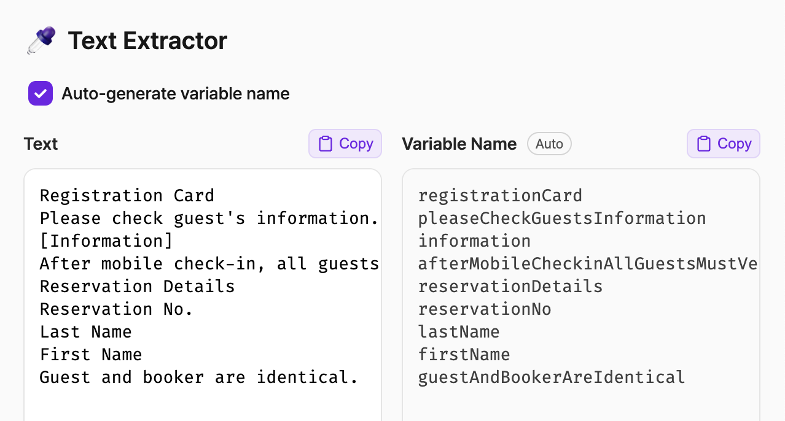Click the "Guest and booker are identical." line
Image resolution: width=785 pixels, height=421 pixels.
pos(199,377)
